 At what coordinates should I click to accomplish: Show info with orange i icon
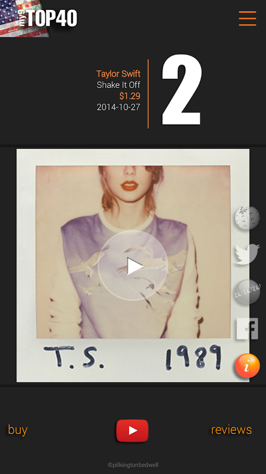tap(247, 366)
